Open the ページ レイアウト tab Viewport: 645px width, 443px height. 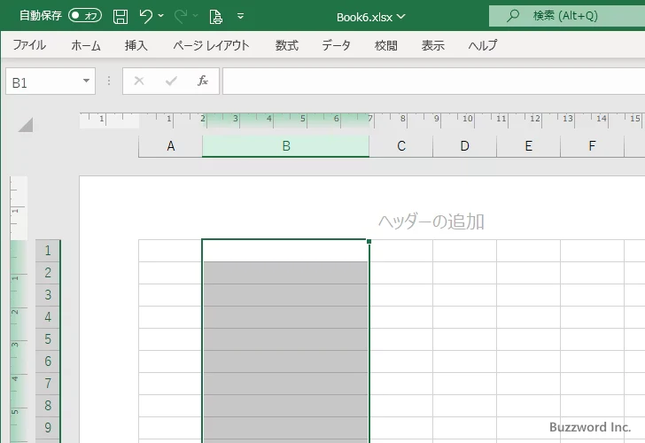[211, 45]
